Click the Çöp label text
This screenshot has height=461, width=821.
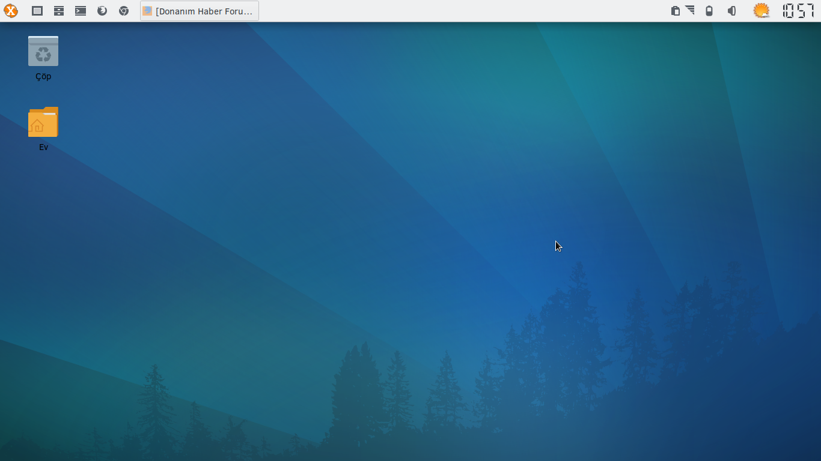click(x=43, y=76)
